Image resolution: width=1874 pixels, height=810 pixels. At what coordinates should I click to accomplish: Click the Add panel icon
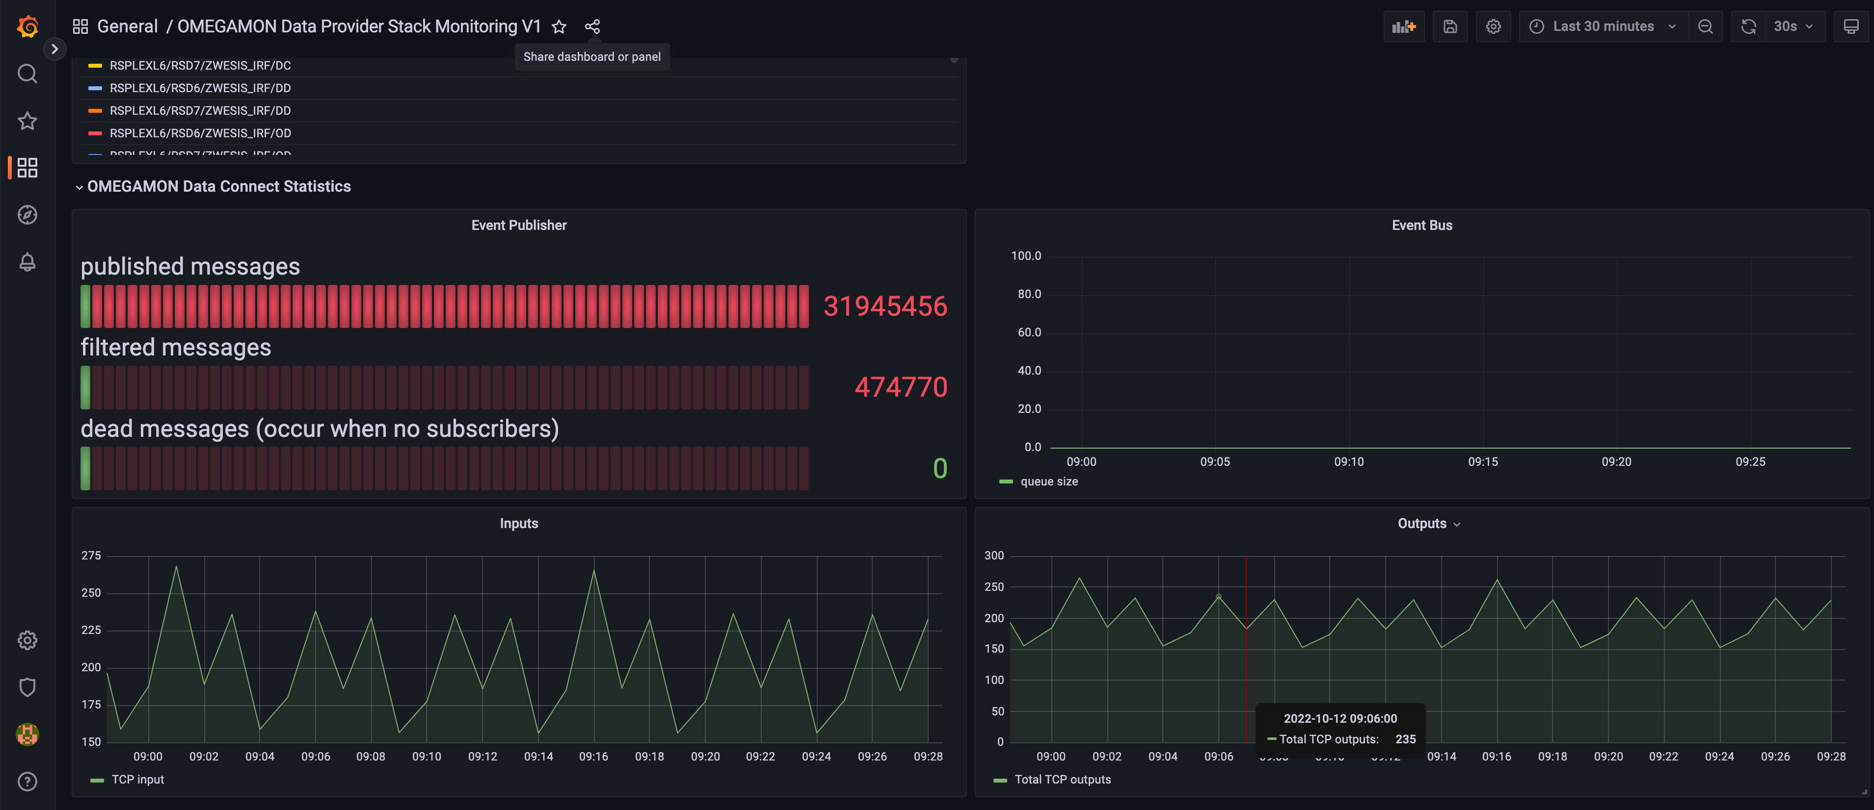point(1403,27)
